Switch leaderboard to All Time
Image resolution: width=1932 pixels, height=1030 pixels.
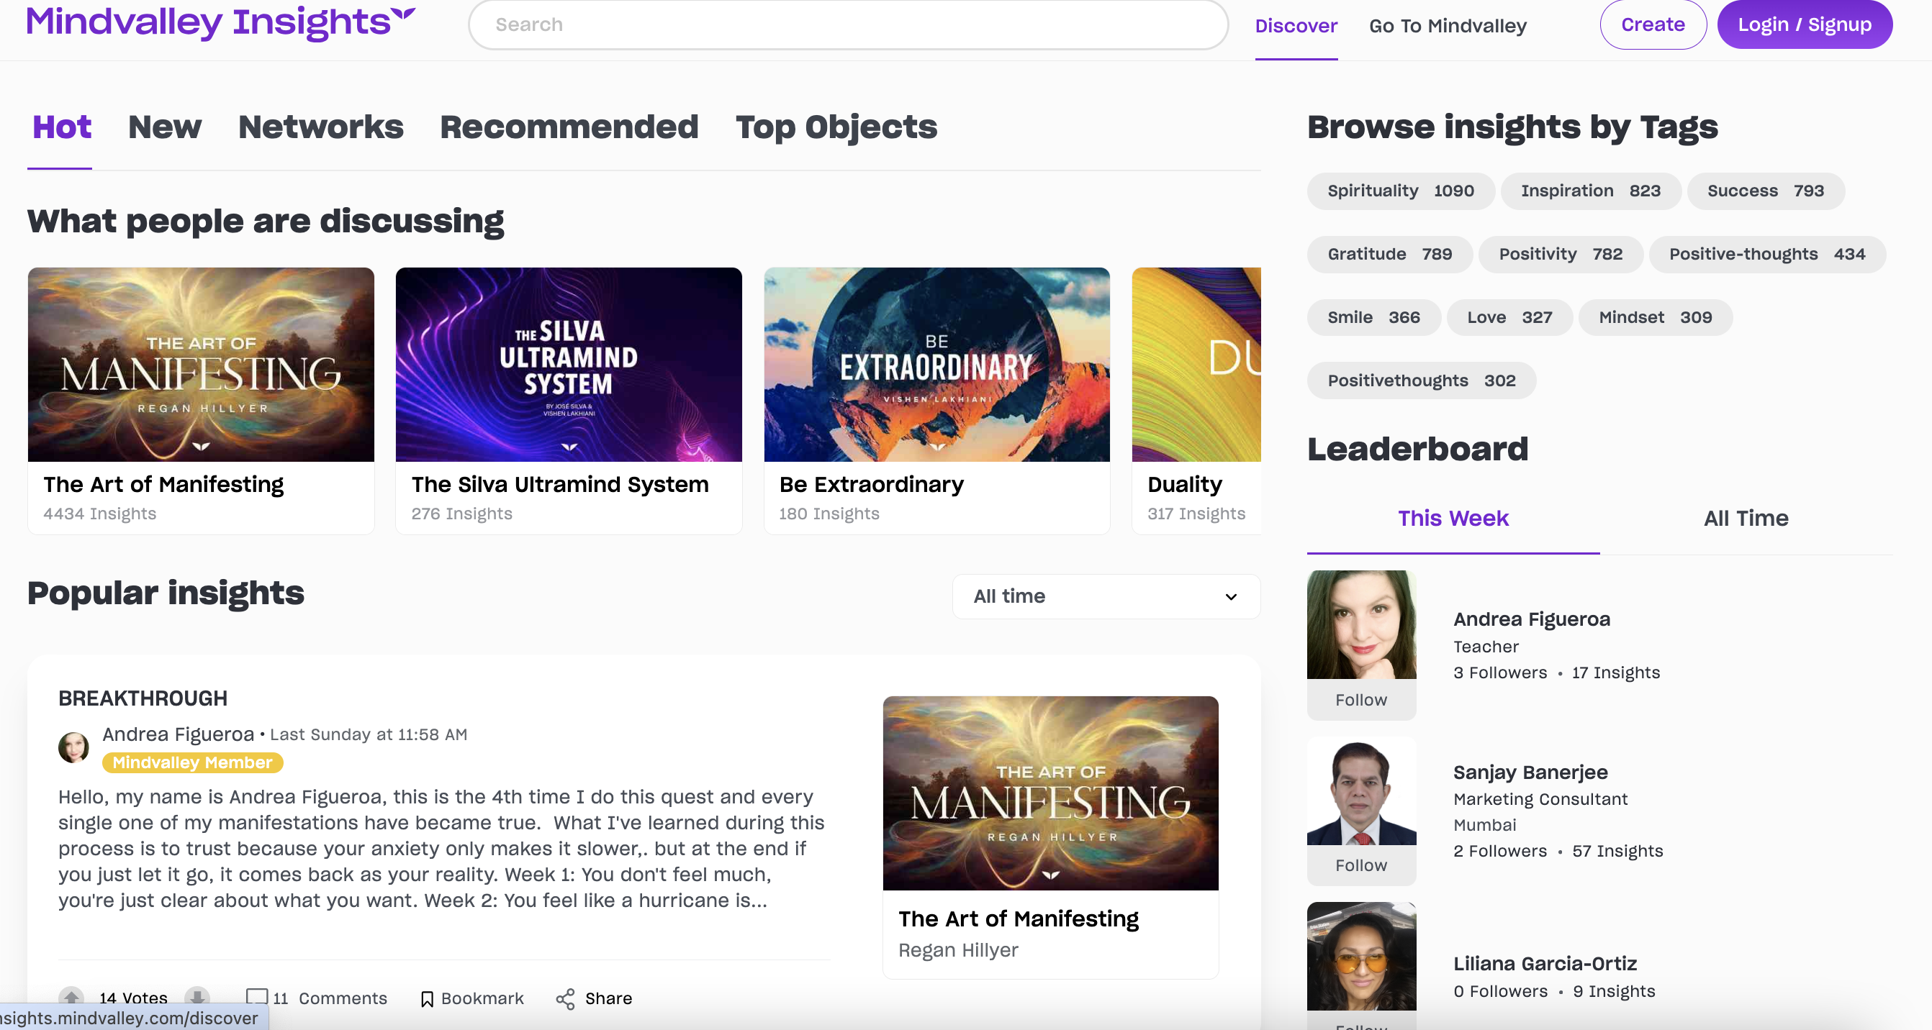[x=1745, y=518]
